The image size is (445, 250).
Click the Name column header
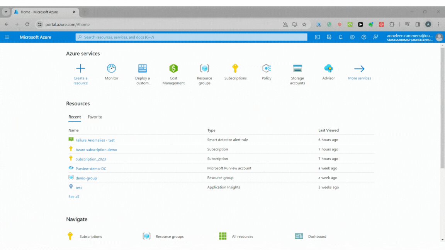(73, 130)
